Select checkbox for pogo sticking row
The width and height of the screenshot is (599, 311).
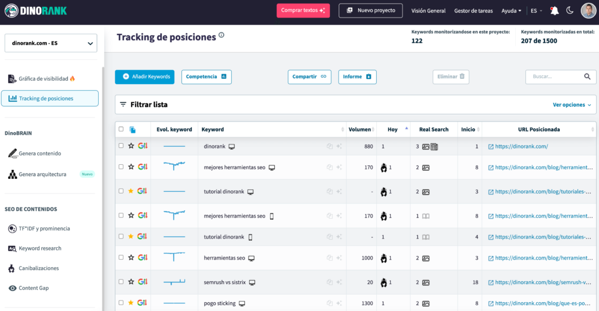click(x=121, y=303)
